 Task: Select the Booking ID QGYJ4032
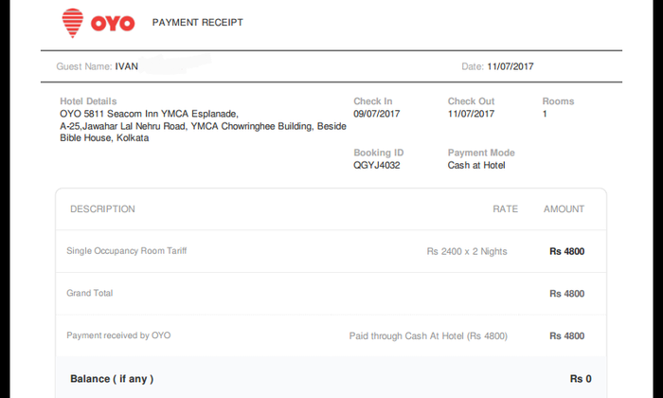point(377,165)
